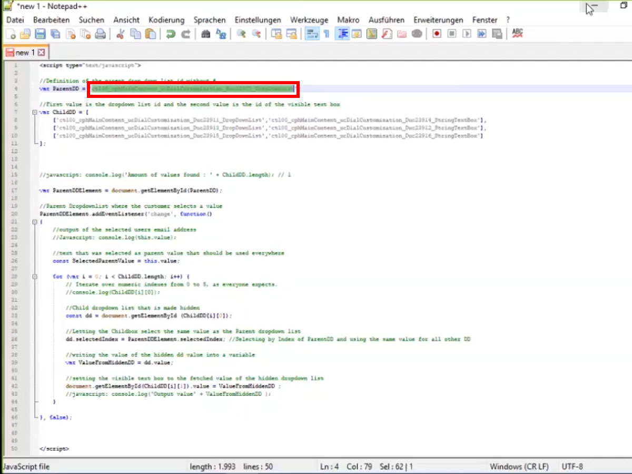Open the Fenster menu
Image resolution: width=632 pixels, height=474 pixels.
(485, 20)
